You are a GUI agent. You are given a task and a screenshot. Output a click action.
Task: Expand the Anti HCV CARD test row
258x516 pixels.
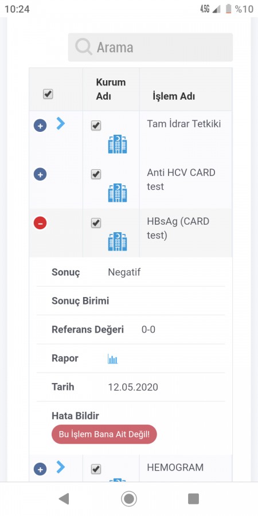point(40,174)
